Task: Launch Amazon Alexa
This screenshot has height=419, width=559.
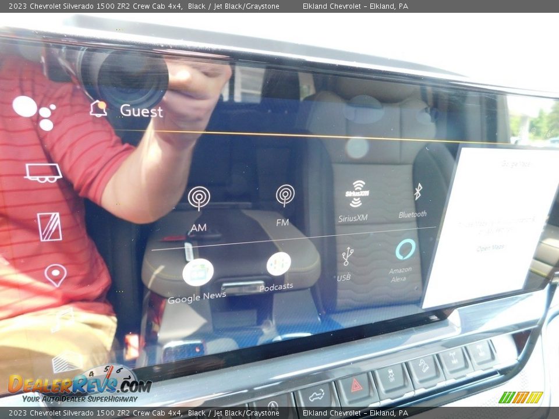Action: (403, 261)
